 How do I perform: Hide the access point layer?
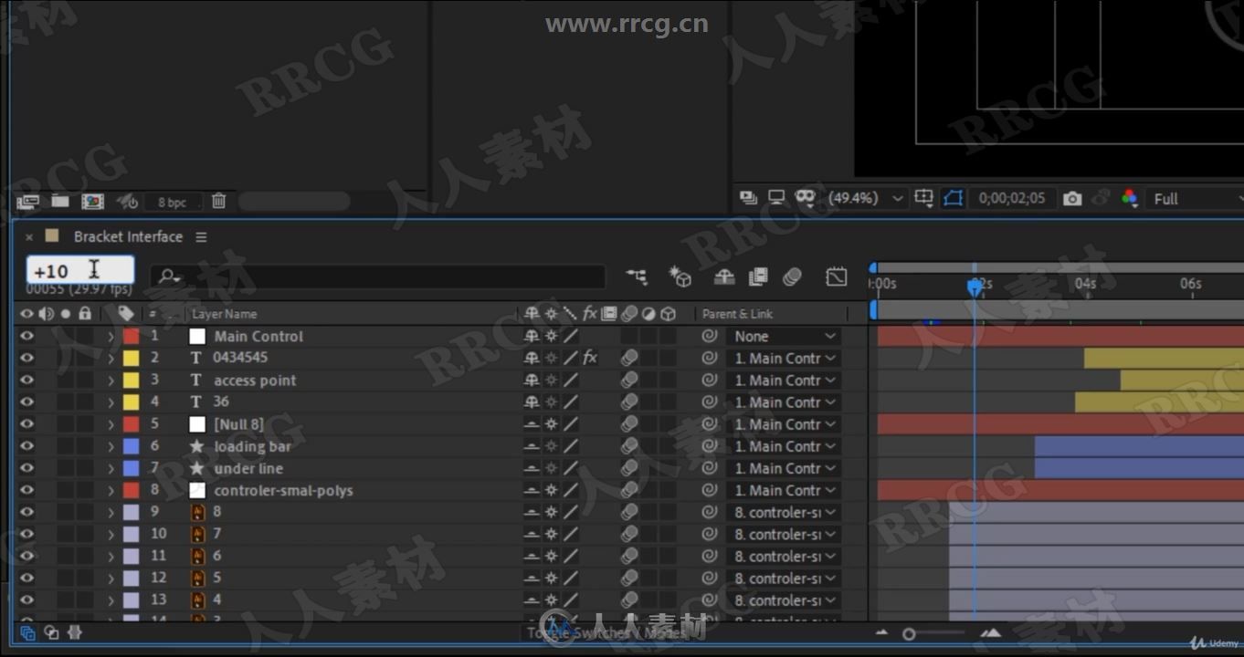click(26, 380)
